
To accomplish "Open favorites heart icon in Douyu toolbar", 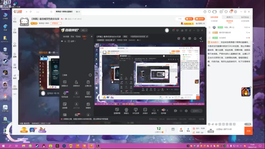I will pyautogui.click(x=209, y=12).
